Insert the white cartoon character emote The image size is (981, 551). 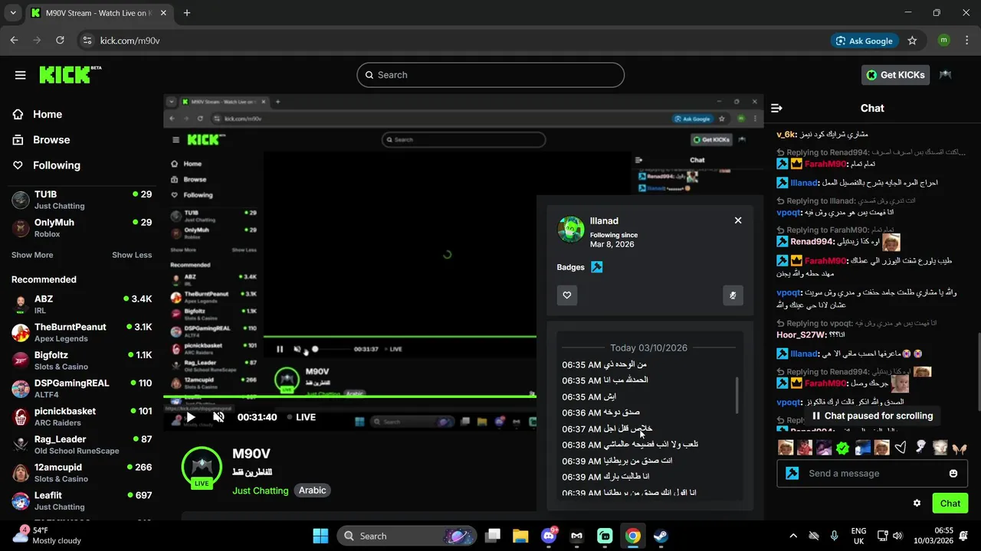pos(920,448)
